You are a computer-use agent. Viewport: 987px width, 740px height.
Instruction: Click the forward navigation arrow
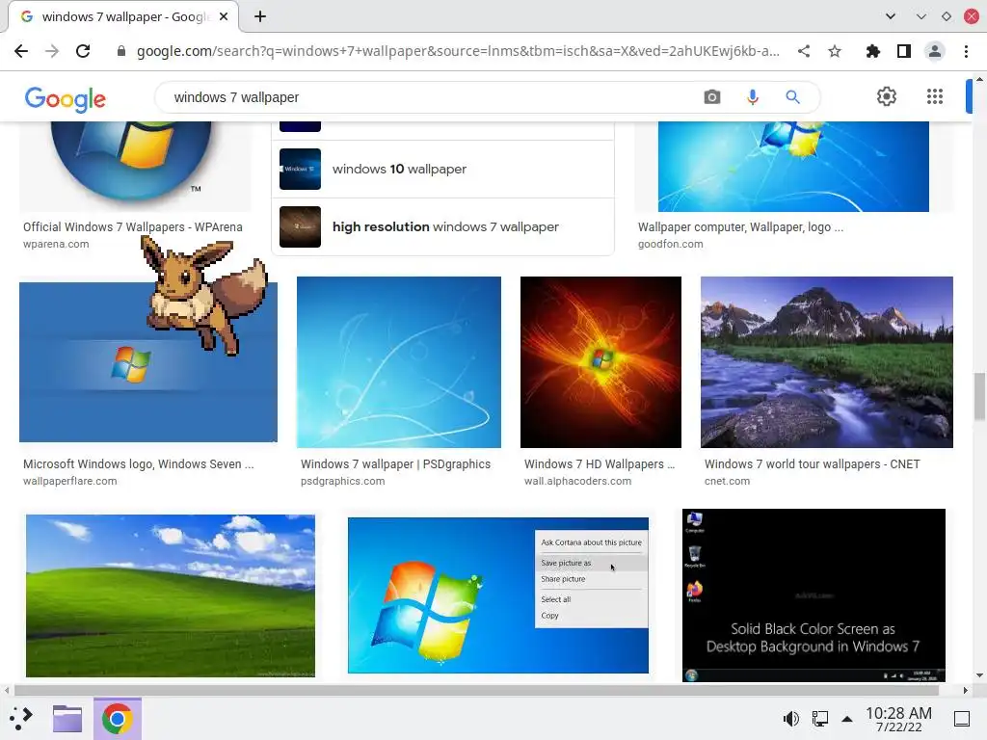point(52,51)
